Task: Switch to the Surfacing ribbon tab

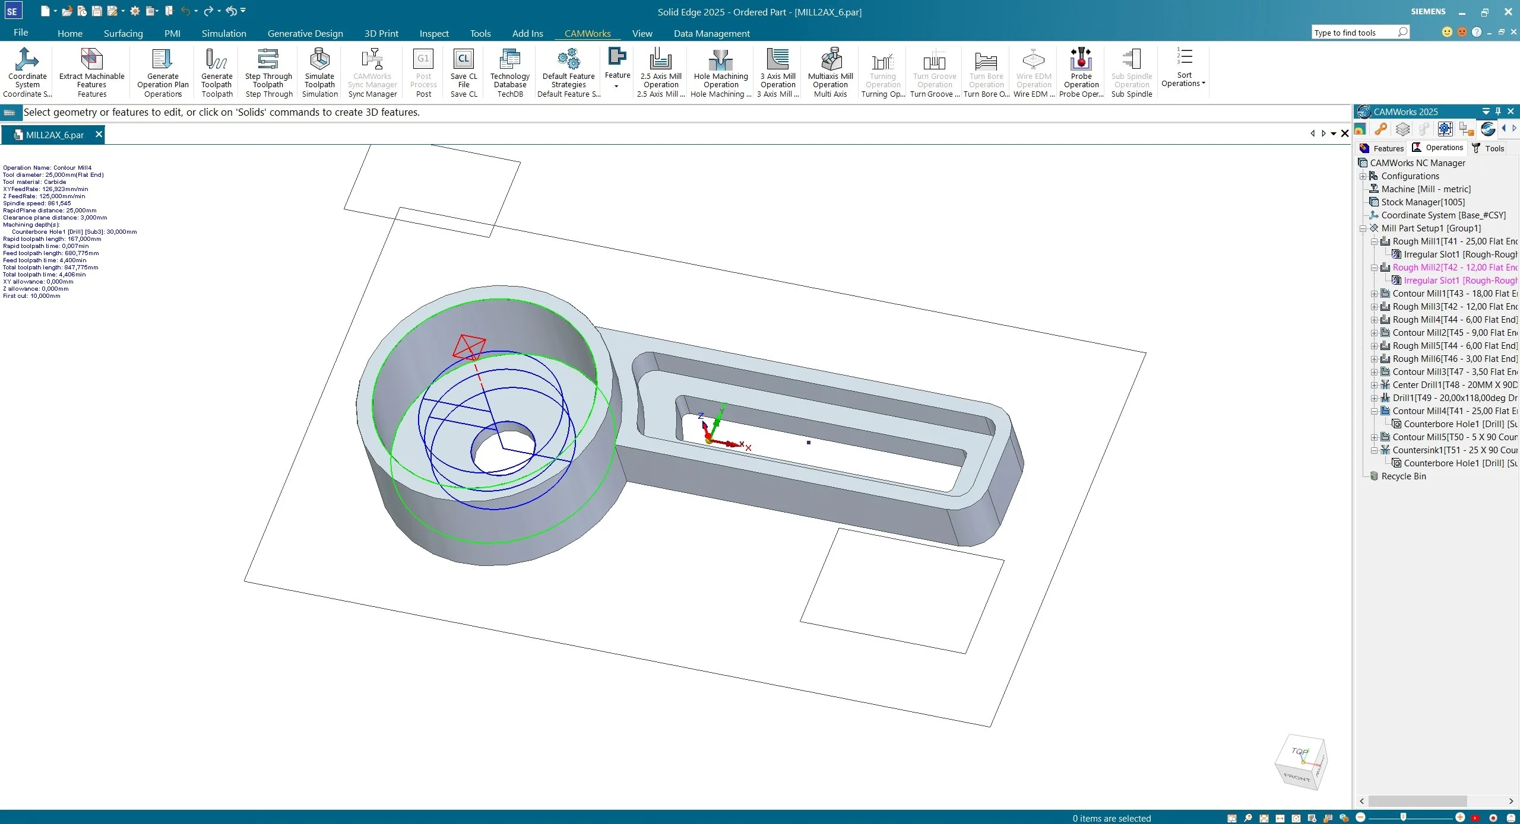Action: click(123, 33)
